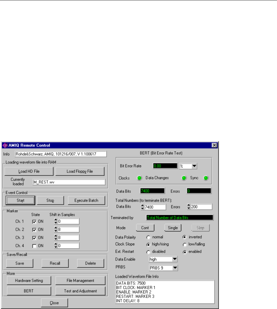Open the Bit Error Rate unit dropdown

pos(194,166)
